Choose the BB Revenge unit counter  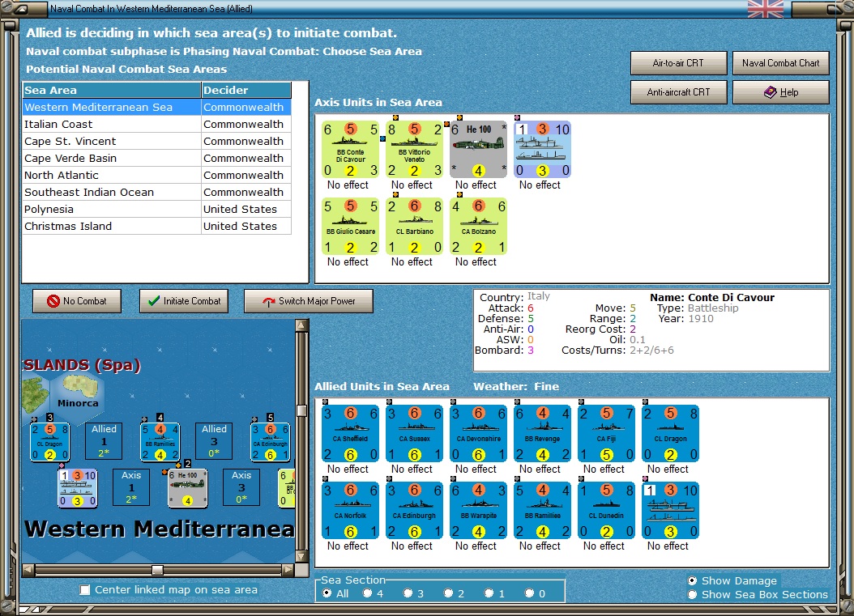click(543, 434)
